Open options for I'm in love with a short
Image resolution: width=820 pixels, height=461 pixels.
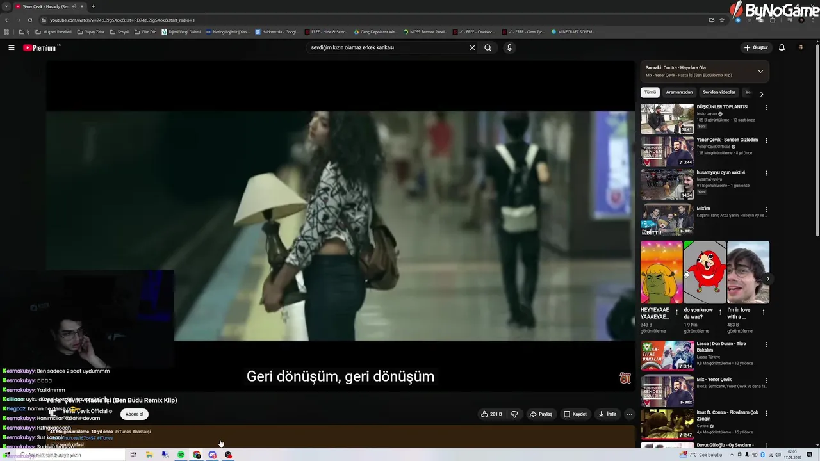[764, 312]
